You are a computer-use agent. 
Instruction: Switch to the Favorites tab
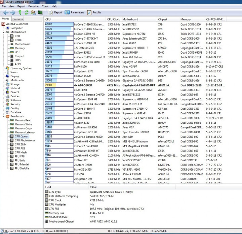click(18, 19)
